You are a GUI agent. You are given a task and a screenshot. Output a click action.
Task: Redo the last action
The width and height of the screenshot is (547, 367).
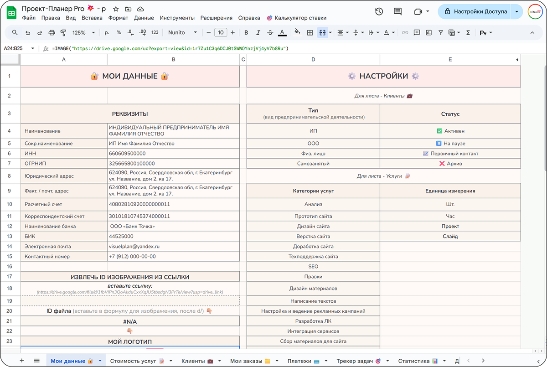pos(40,33)
